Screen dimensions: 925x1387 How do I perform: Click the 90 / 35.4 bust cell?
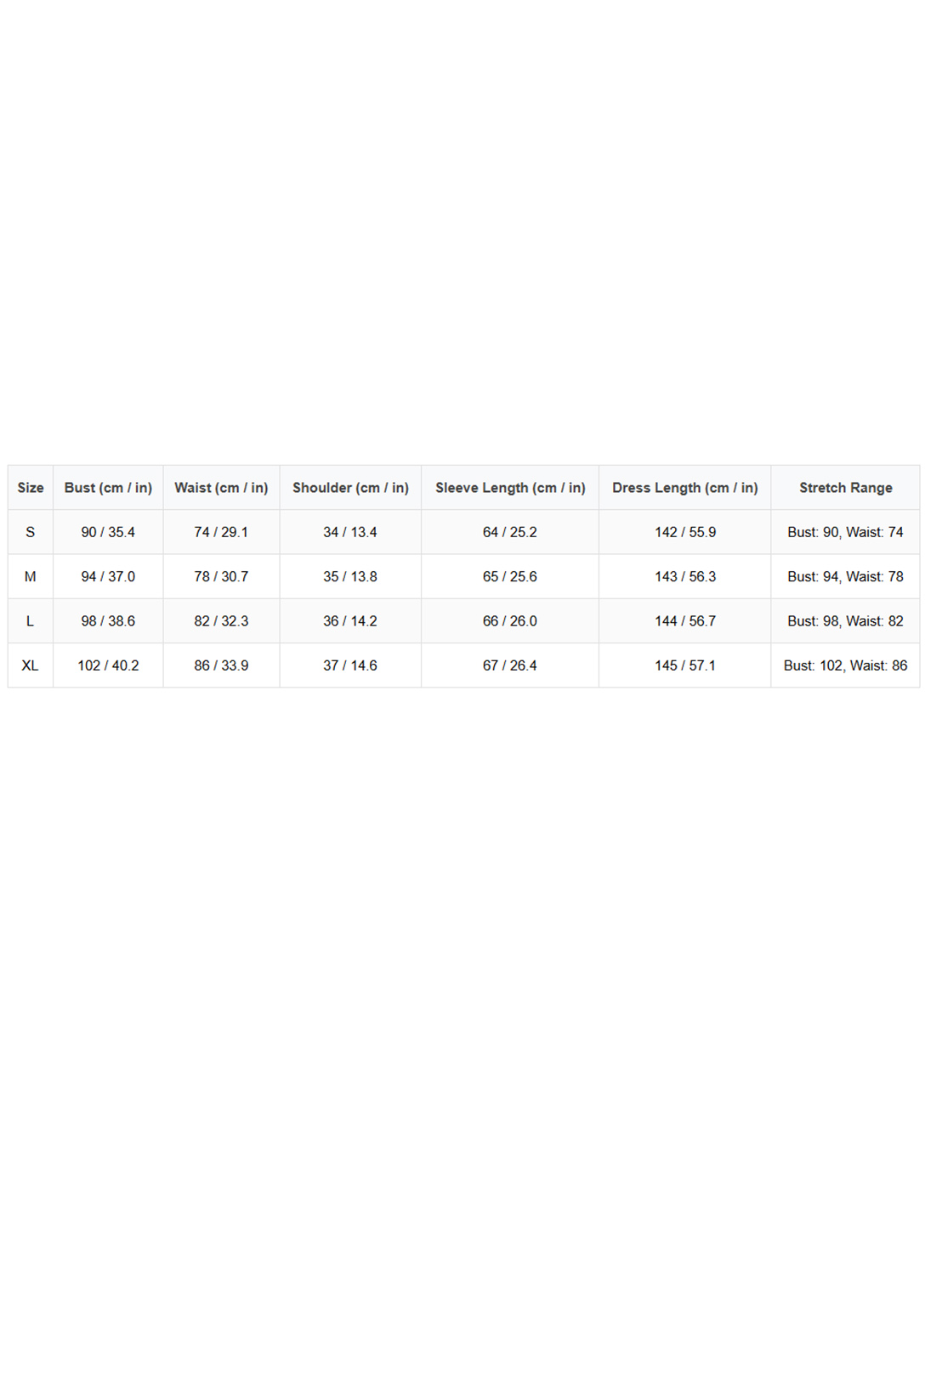(108, 532)
